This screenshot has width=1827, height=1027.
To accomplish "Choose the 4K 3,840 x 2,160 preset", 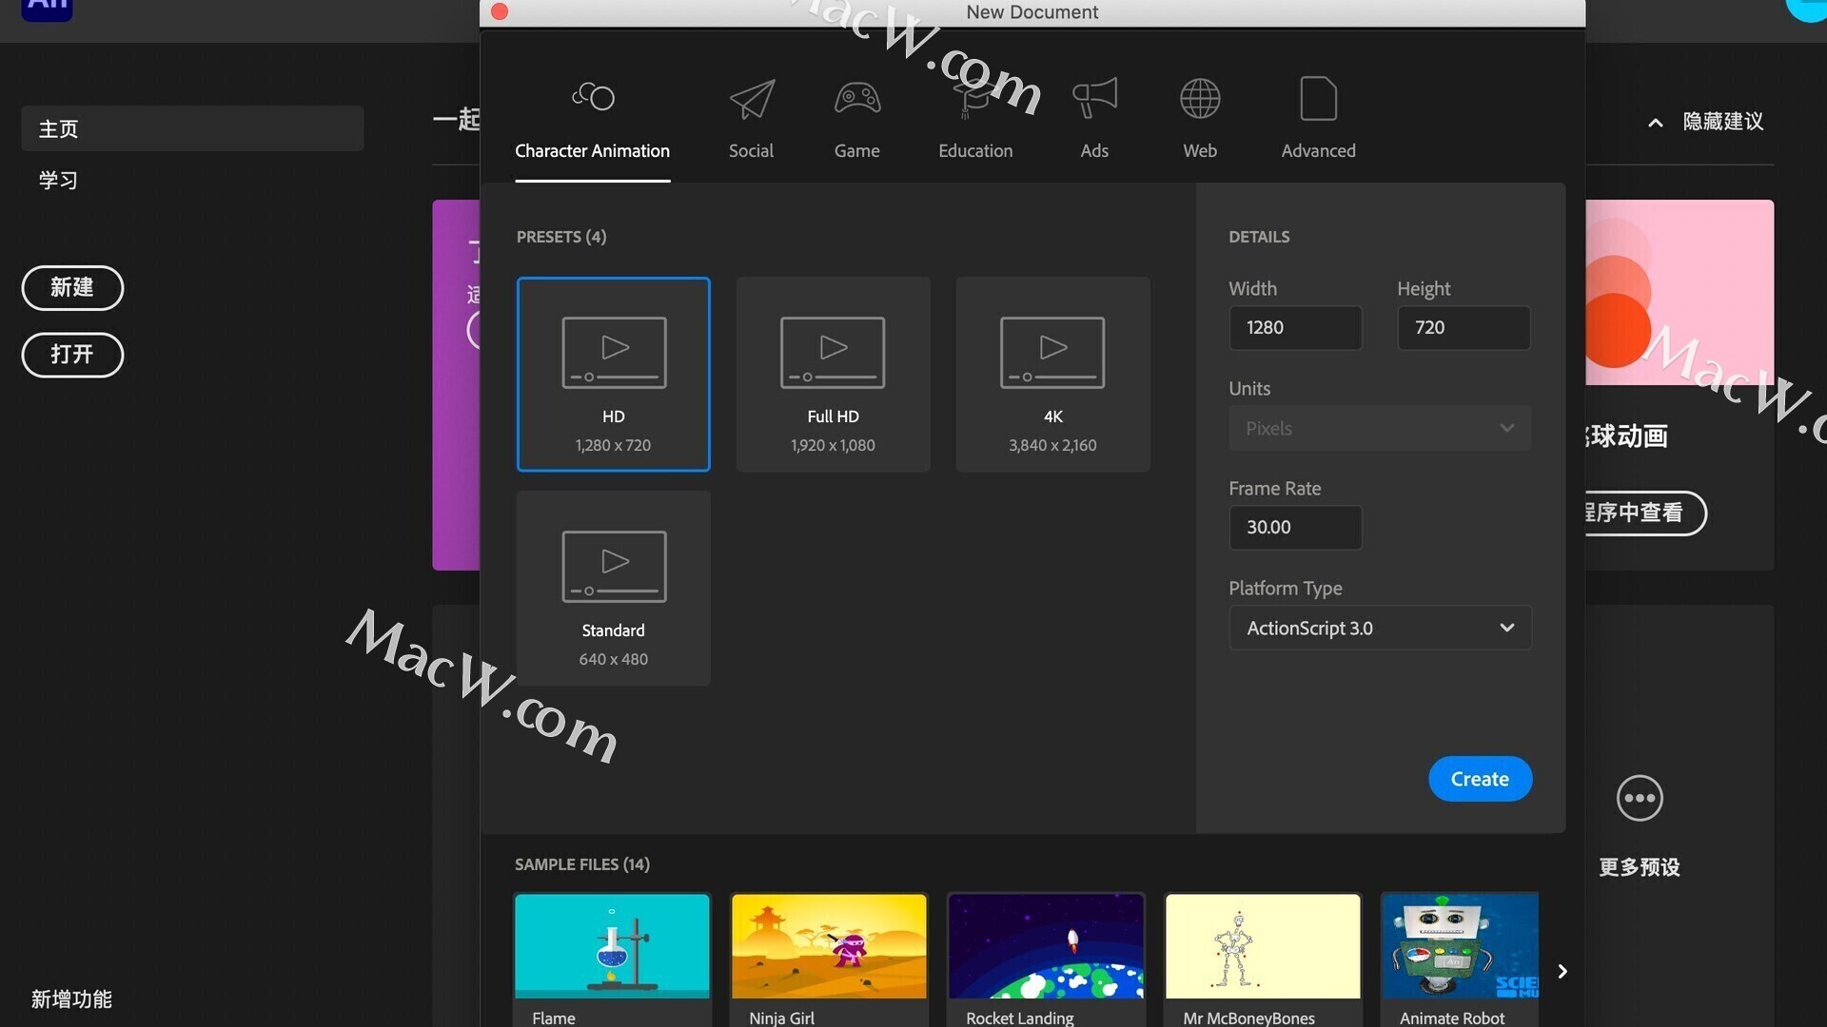I will pyautogui.click(x=1052, y=374).
